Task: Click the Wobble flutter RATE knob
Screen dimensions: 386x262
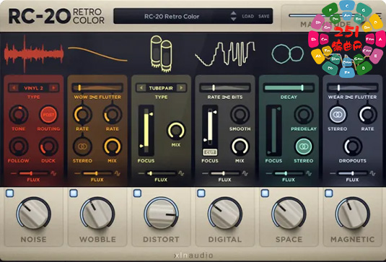Action: point(113,115)
